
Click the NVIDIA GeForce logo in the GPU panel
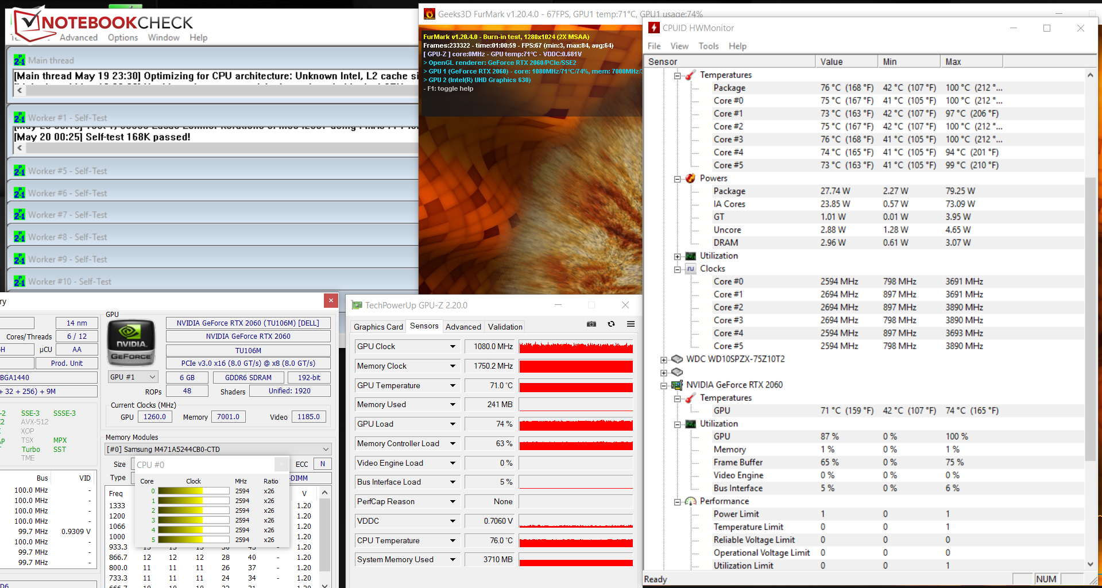131,343
